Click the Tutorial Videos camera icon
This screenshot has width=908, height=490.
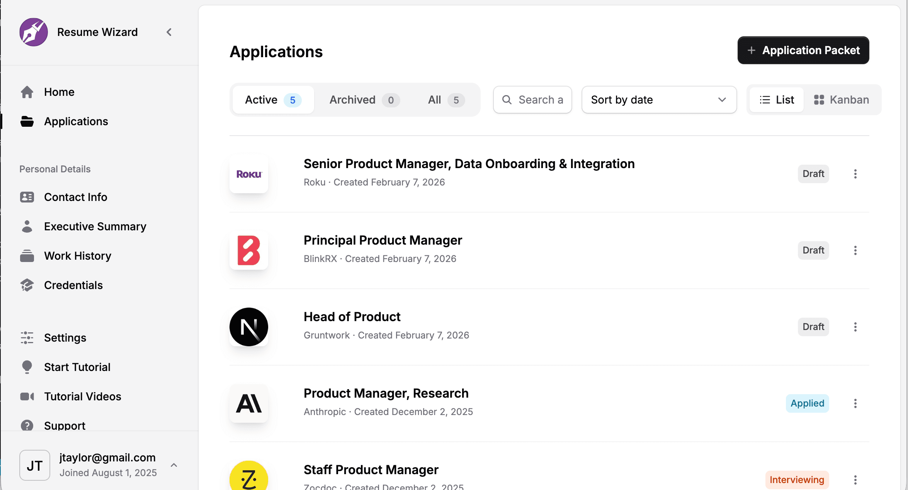click(27, 396)
